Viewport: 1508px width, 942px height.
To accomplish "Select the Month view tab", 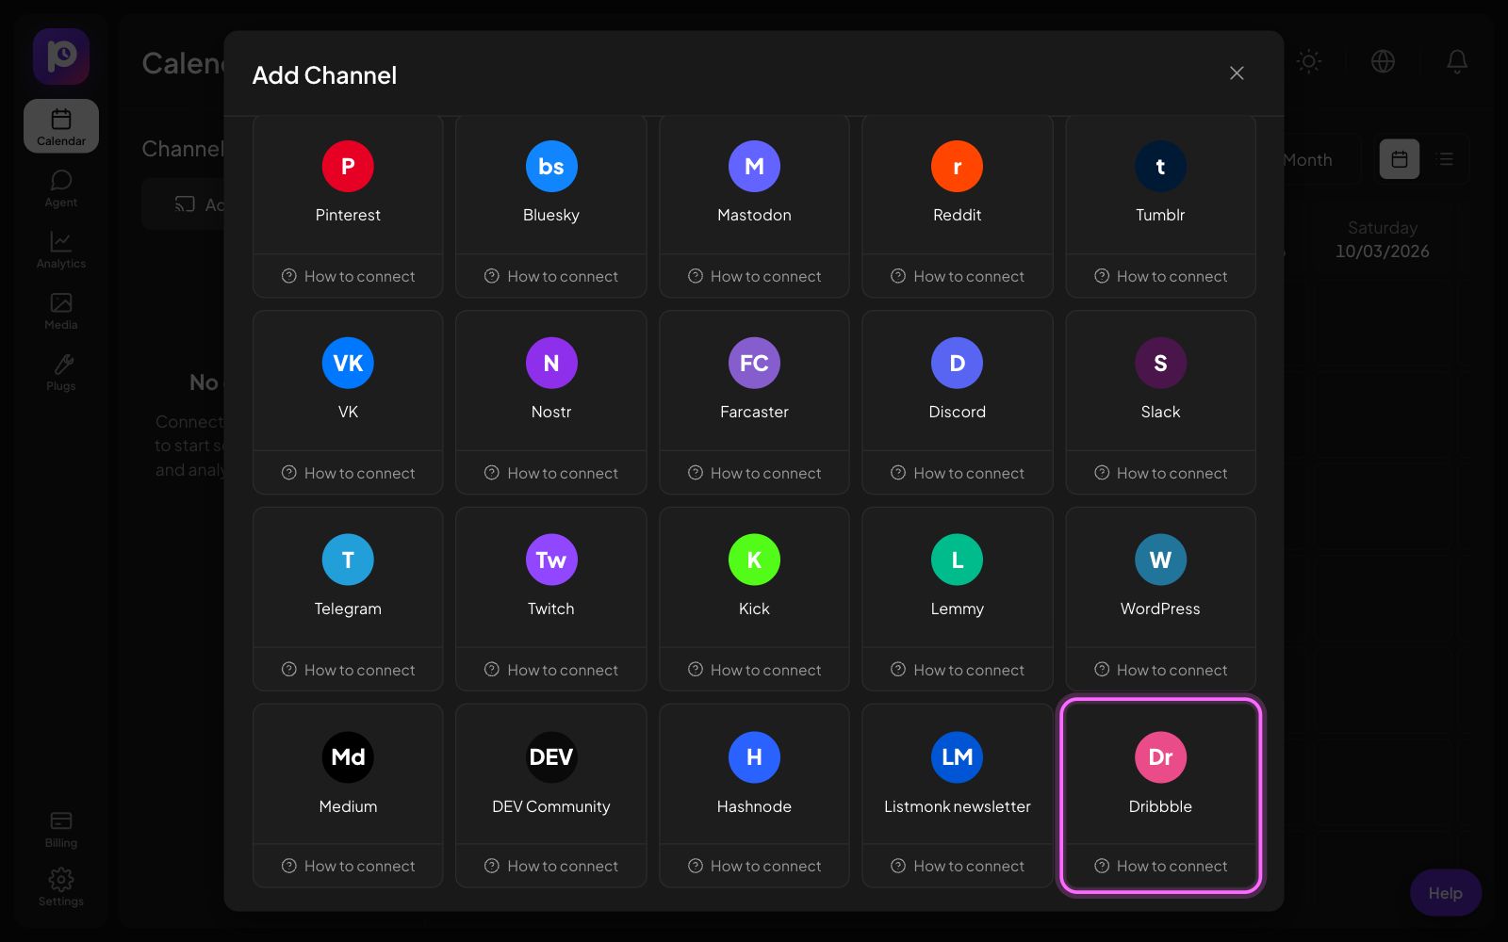I will pyautogui.click(x=1308, y=160).
